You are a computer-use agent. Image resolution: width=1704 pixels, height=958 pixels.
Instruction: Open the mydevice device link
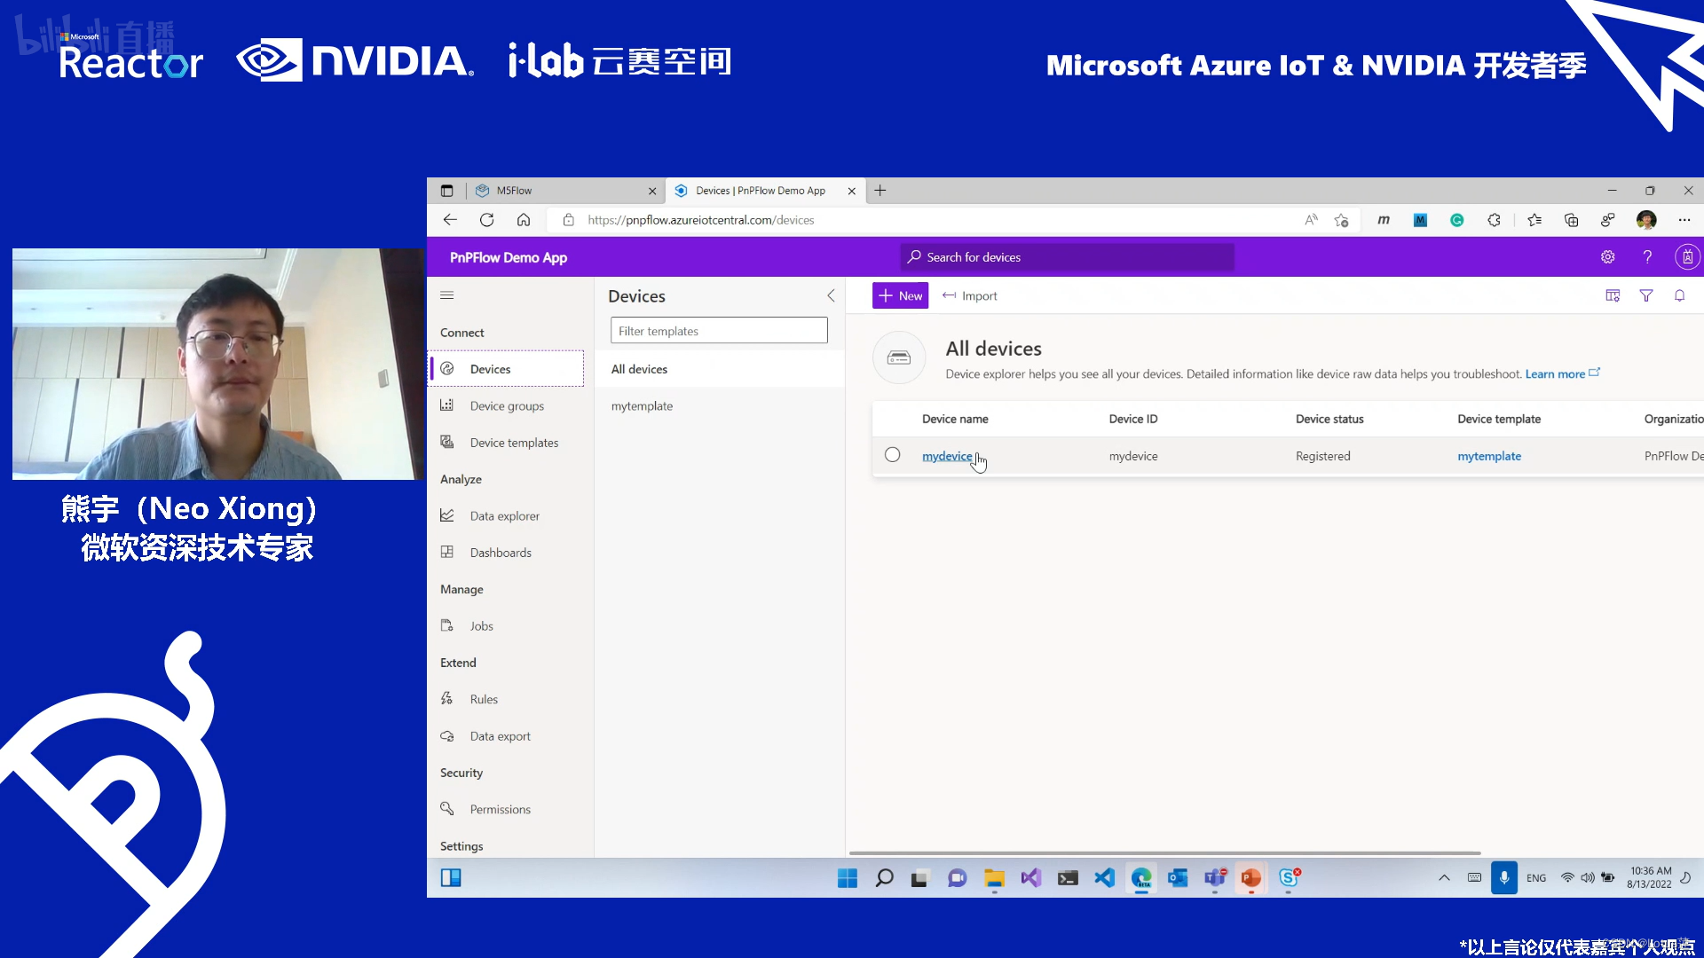[947, 456]
